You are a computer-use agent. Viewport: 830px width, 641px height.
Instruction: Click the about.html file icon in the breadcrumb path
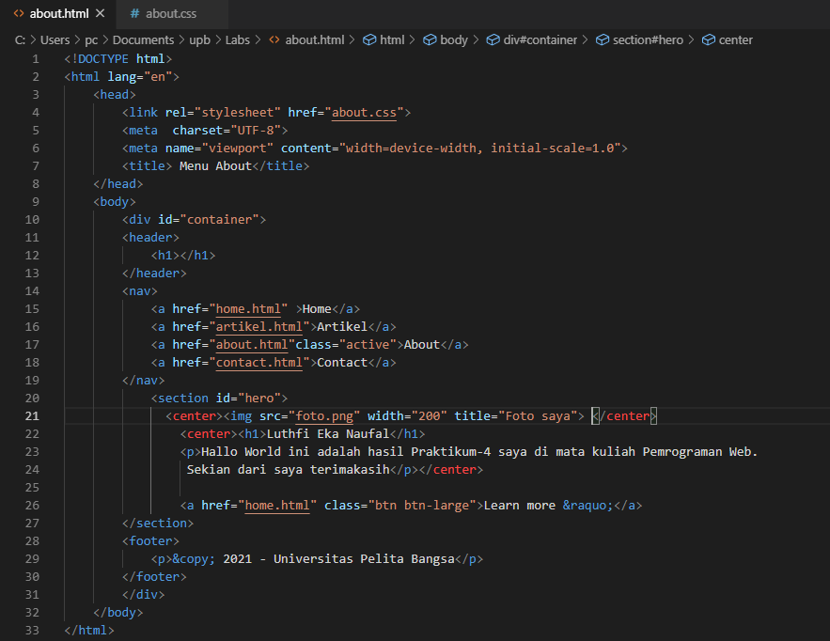tap(274, 39)
